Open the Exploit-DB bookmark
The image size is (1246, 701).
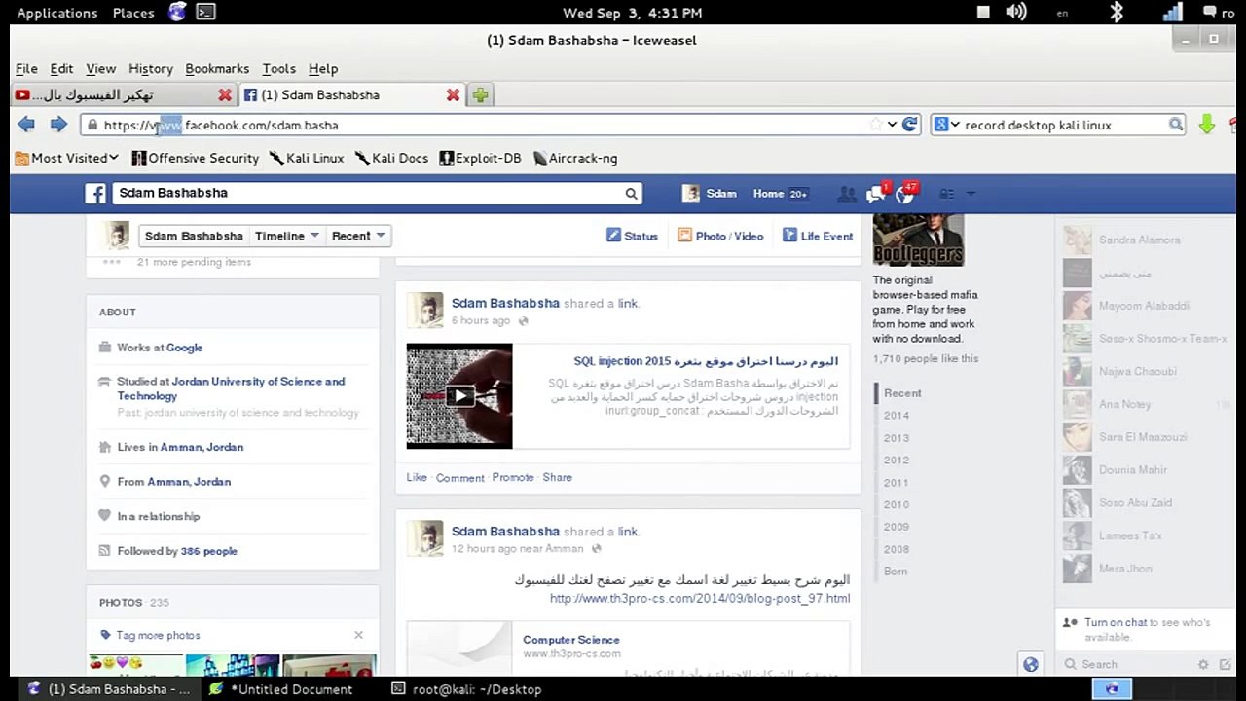pyautogui.click(x=481, y=158)
